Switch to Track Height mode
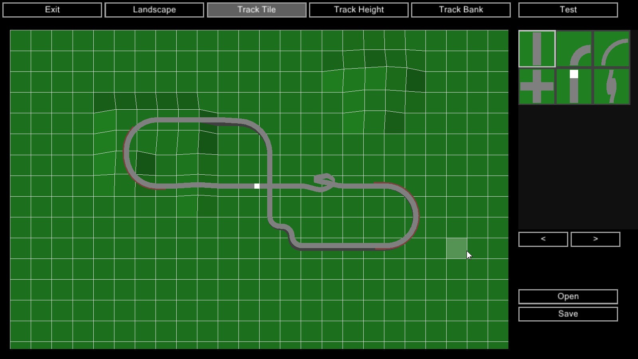 tap(358, 10)
